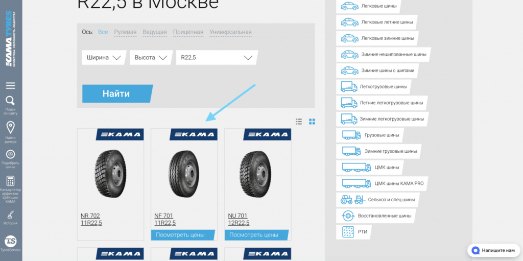Screen dimensions: 523x261
Task: Switch to grid view layout icon
Action: [312, 122]
